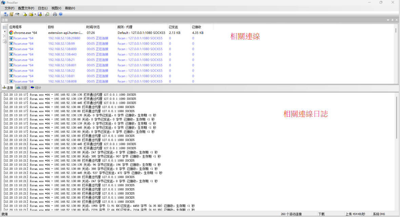Switch to the 流量 tab

coord(22,87)
